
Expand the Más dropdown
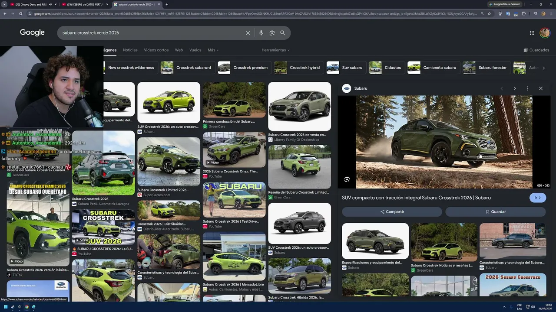click(x=213, y=50)
